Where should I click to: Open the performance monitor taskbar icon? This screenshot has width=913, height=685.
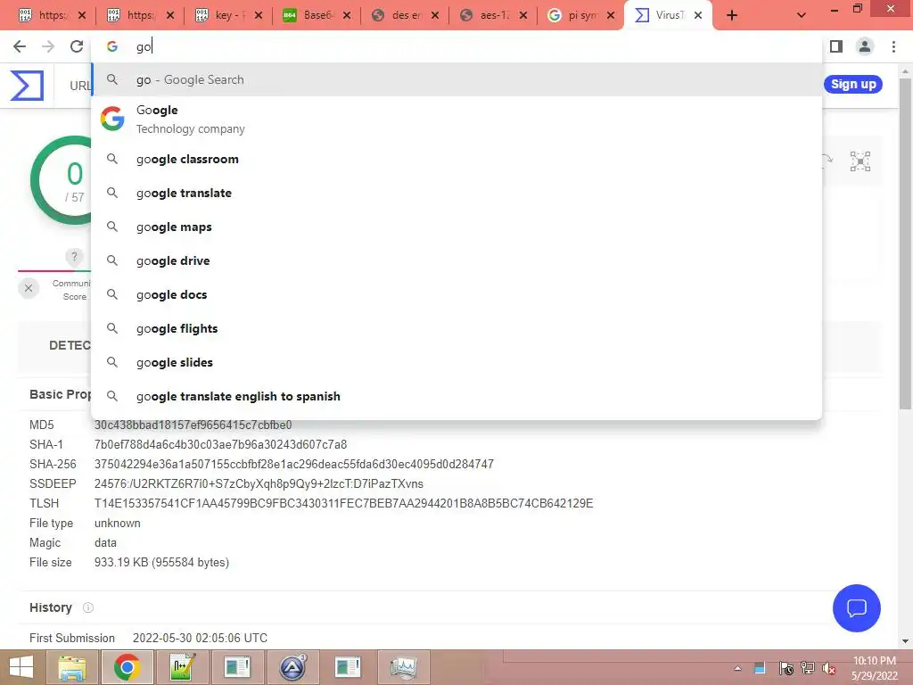404,667
